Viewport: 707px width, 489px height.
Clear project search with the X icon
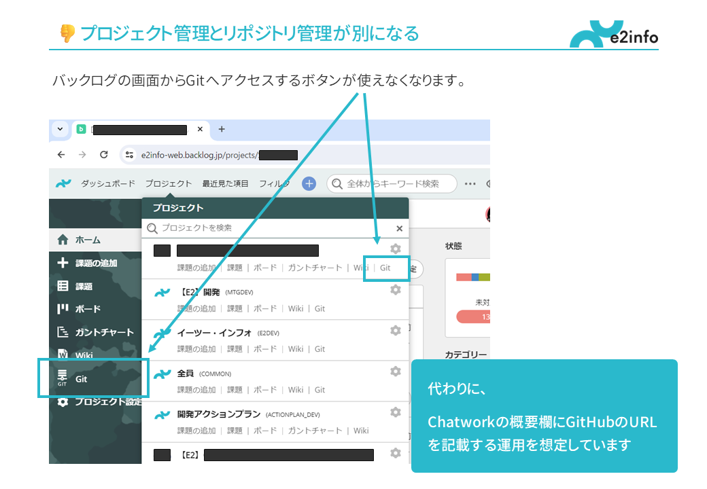(399, 229)
